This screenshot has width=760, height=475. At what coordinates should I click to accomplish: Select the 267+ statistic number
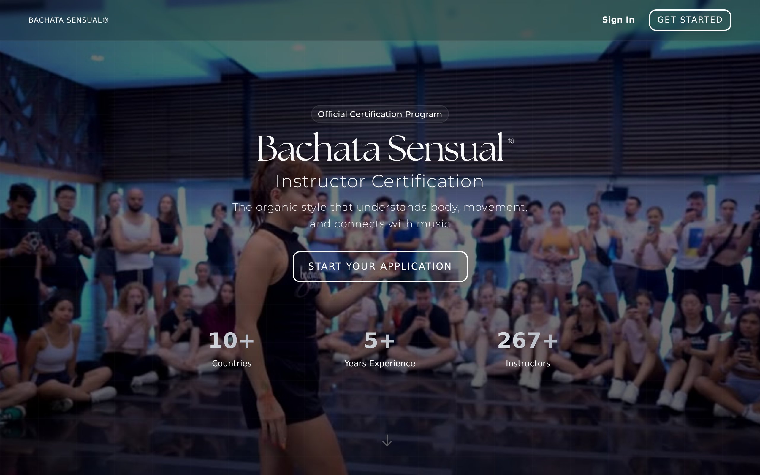[528, 341]
